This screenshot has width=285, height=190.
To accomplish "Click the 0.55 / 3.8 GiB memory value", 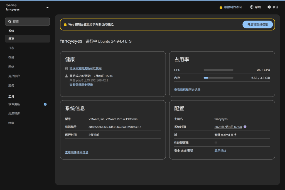I will pos(261,78).
